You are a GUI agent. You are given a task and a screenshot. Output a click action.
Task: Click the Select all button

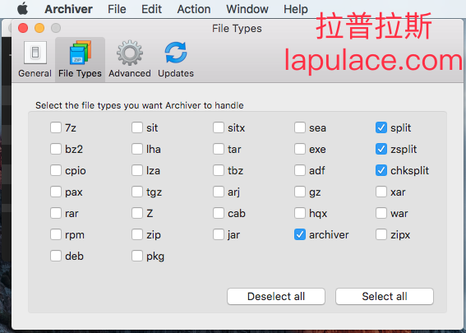click(385, 296)
